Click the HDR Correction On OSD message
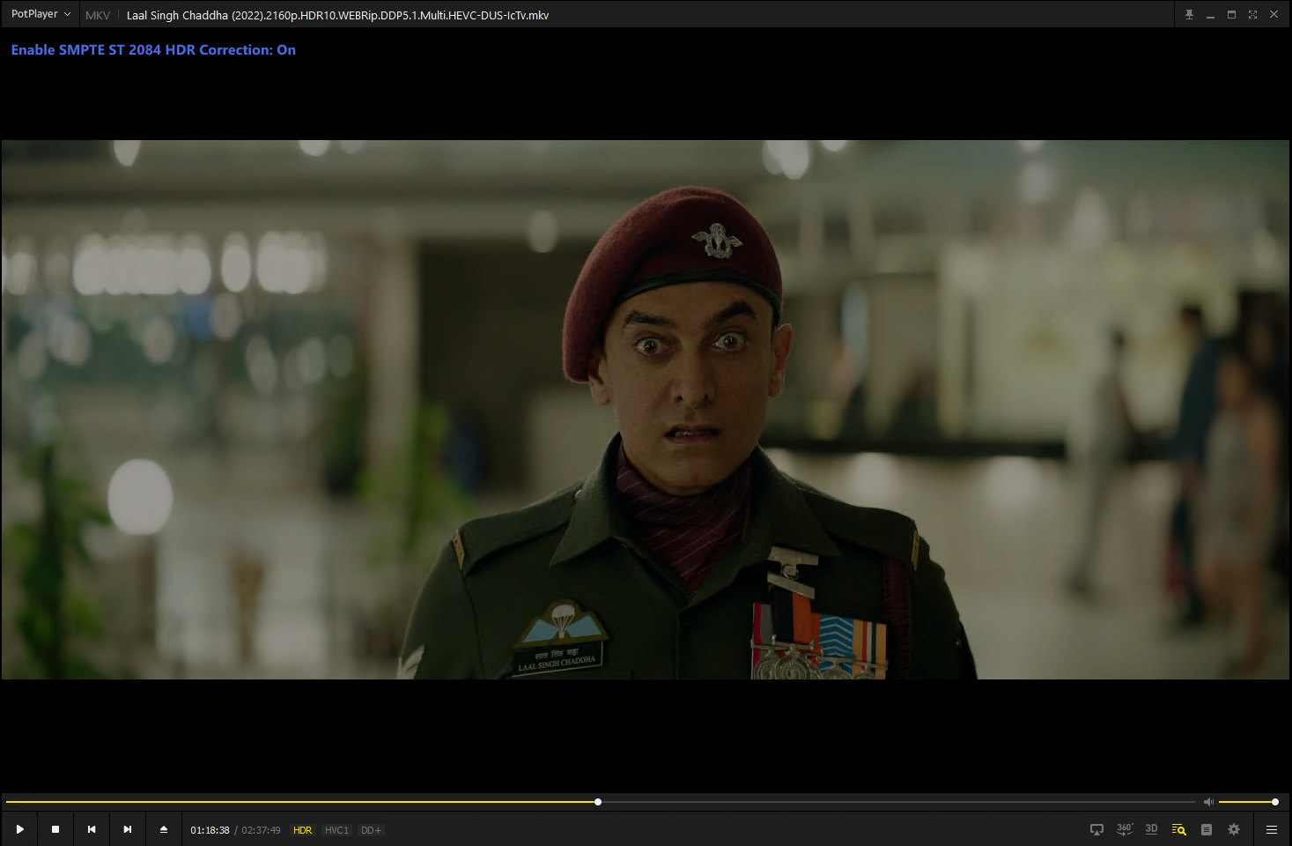This screenshot has height=846, width=1292. click(153, 50)
